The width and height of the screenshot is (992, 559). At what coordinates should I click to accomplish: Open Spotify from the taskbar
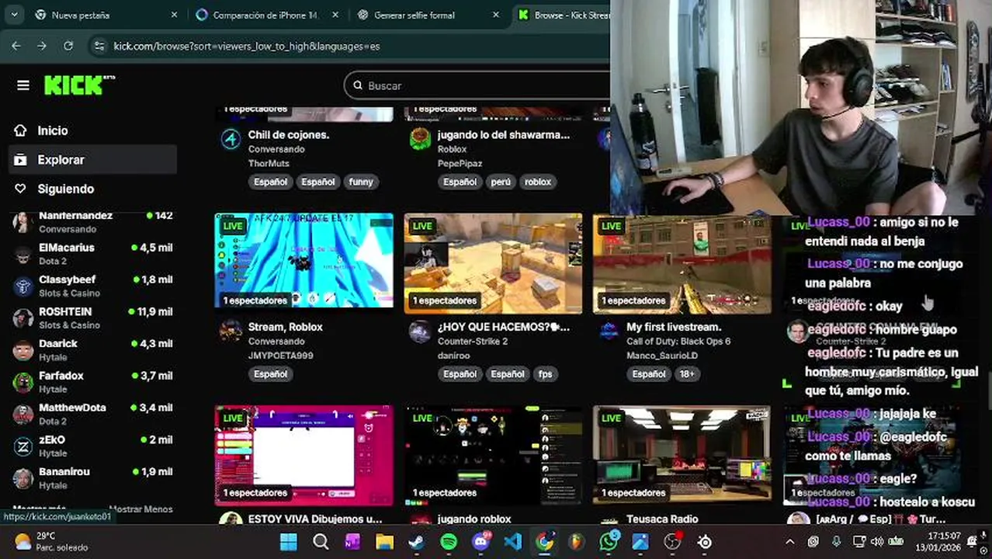pyautogui.click(x=449, y=542)
